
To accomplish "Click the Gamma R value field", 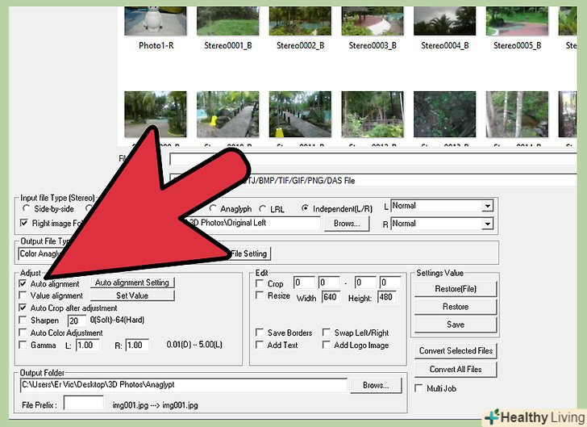I will (137, 345).
